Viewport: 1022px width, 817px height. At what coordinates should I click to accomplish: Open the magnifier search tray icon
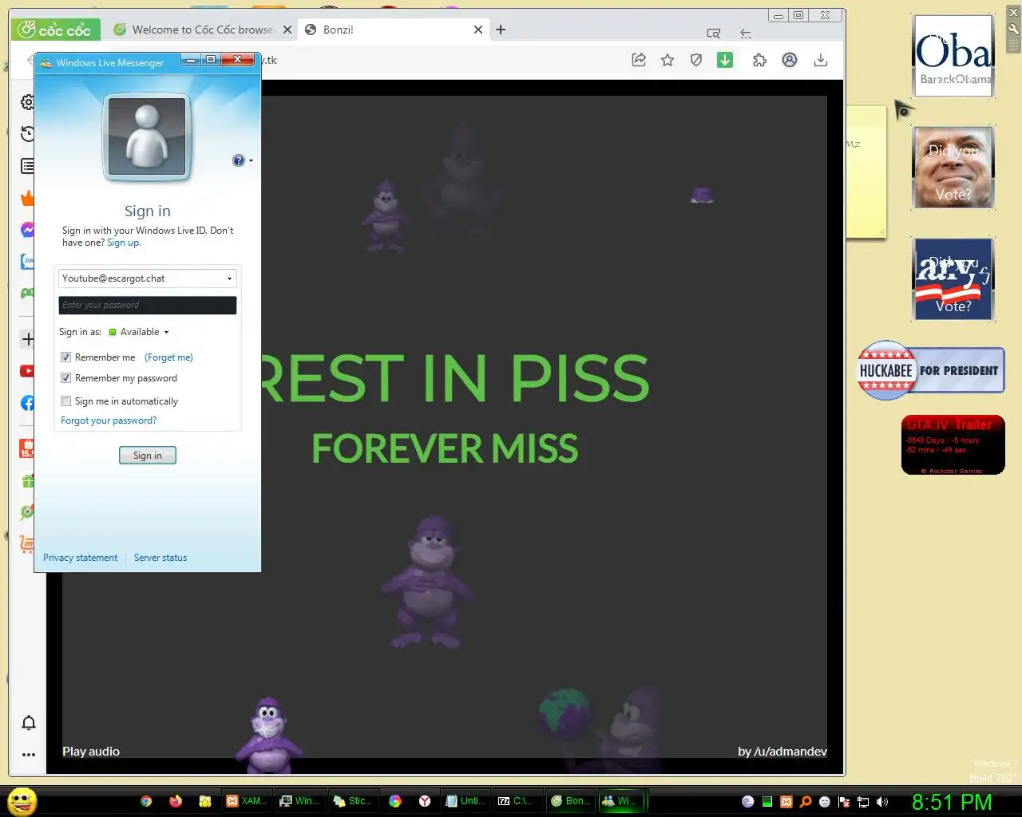tap(806, 802)
